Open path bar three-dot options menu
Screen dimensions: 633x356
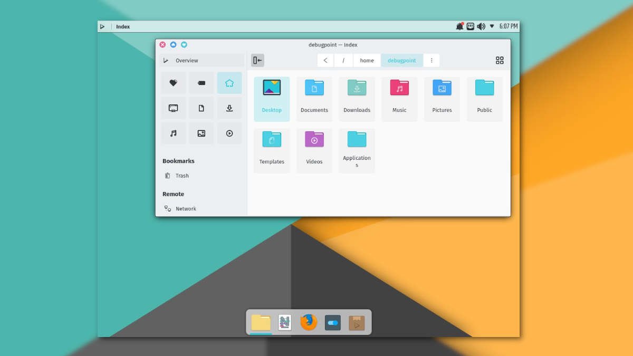click(431, 60)
